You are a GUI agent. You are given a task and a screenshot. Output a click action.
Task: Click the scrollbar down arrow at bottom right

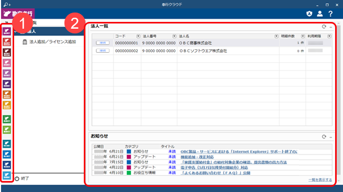point(339,181)
